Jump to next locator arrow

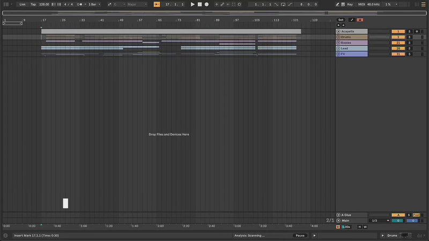[343, 25]
